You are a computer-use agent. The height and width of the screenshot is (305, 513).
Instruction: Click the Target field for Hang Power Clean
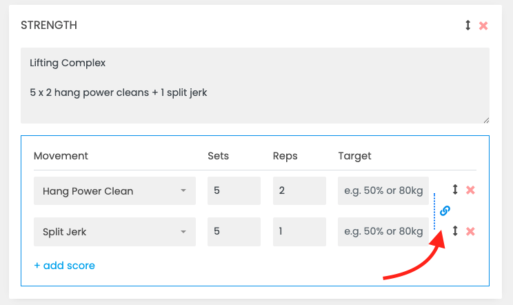(383, 190)
